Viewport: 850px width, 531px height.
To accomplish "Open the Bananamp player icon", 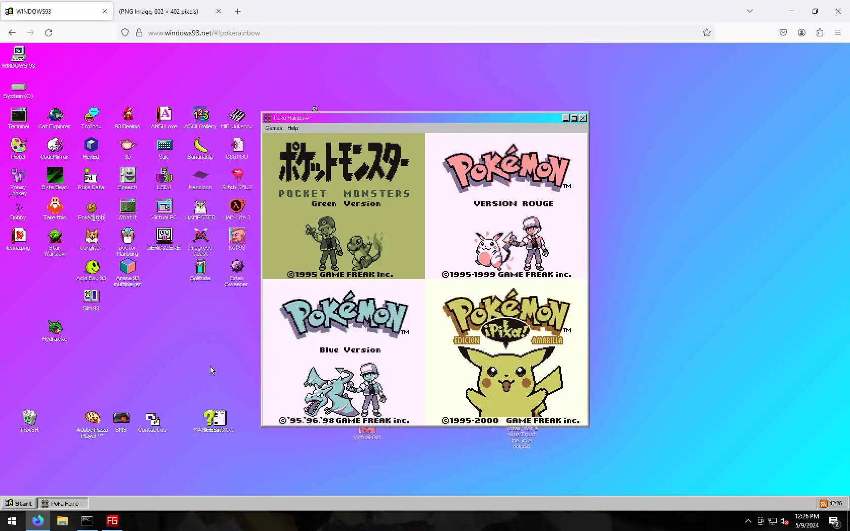I will click(x=200, y=149).
